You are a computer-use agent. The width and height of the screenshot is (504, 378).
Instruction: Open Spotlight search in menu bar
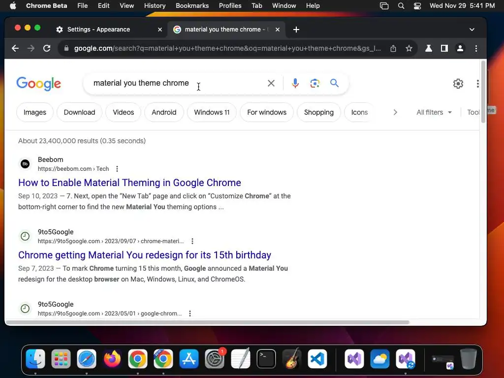click(401, 6)
